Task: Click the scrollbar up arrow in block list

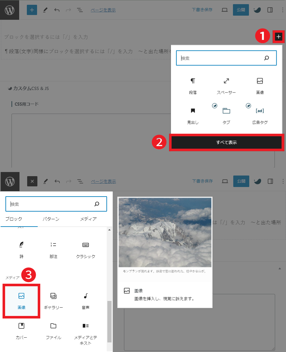Action: pos(109,230)
